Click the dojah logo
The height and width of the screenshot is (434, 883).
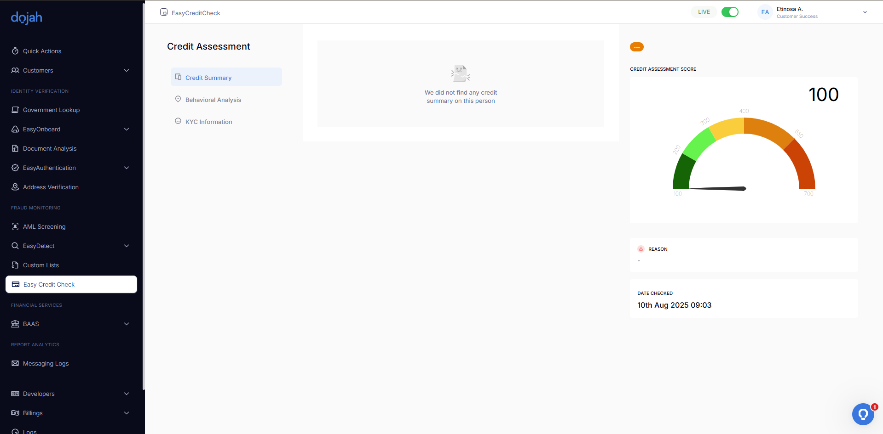(x=27, y=18)
